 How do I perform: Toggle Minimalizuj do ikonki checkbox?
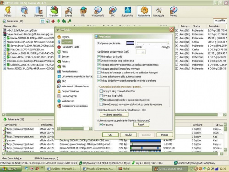tap(99, 57)
